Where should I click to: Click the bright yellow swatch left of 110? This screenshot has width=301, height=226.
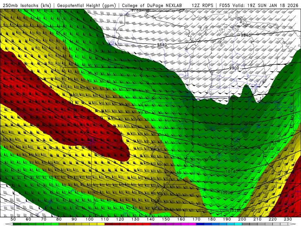coord(101,224)
